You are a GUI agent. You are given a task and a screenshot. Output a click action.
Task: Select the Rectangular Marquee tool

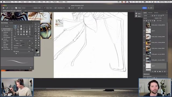[x=39, y=24]
